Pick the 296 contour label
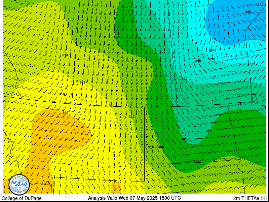Image resolution: width=269 pixels, height=202 pixels. click(x=212, y=59)
